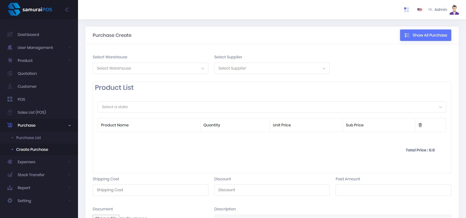This screenshot has height=218, width=466.
Task: Open the Purchase List page
Action: click(x=29, y=138)
